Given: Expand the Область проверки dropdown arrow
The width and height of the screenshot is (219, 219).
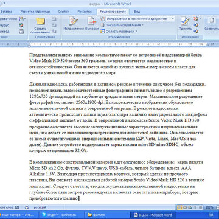Looking at the screenshot, I should click(x=136, y=32).
